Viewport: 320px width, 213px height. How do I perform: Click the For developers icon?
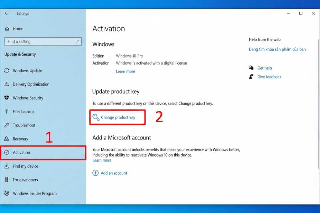(x=6, y=180)
